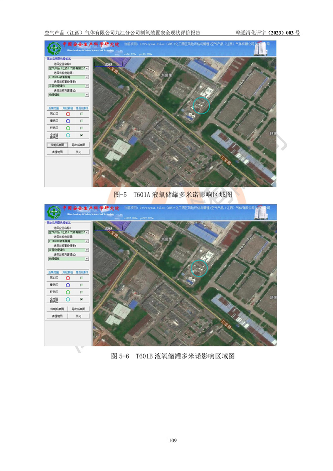Click red 死亡区 color circle in T601B panel
Viewport: 333px width, 471px height.
[x=68, y=278]
